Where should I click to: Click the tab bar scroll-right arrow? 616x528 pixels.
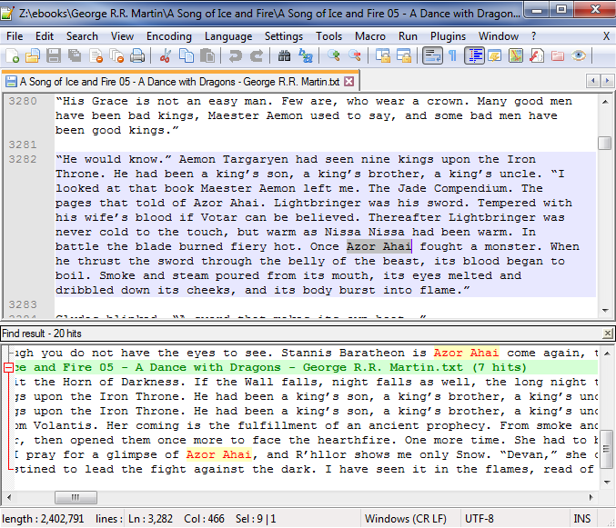tap(607, 81)
